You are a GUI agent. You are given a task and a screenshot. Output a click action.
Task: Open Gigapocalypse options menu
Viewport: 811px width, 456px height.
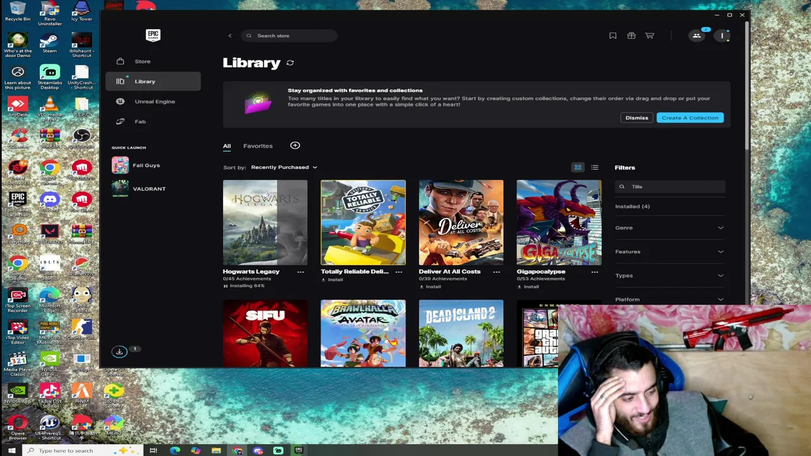point(594,272)
